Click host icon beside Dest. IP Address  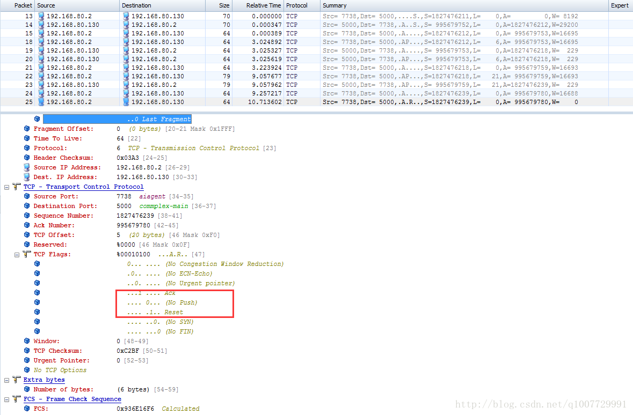click(x=27, y=177)
